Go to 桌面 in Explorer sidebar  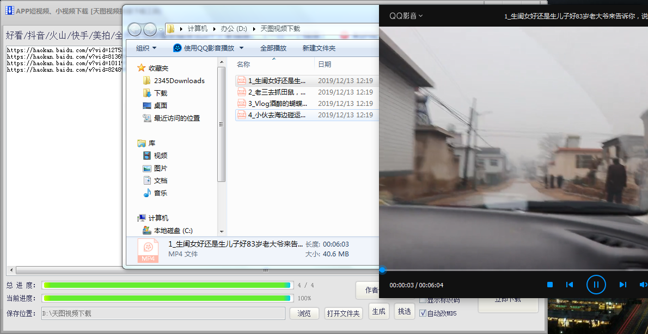pos(155,105)
